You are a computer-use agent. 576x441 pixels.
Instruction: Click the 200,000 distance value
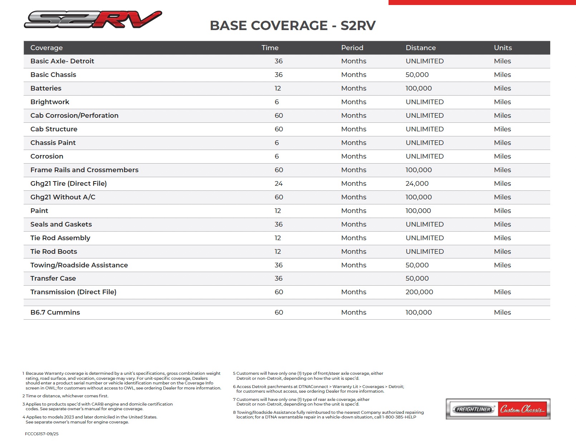click(x=419, y=292)
